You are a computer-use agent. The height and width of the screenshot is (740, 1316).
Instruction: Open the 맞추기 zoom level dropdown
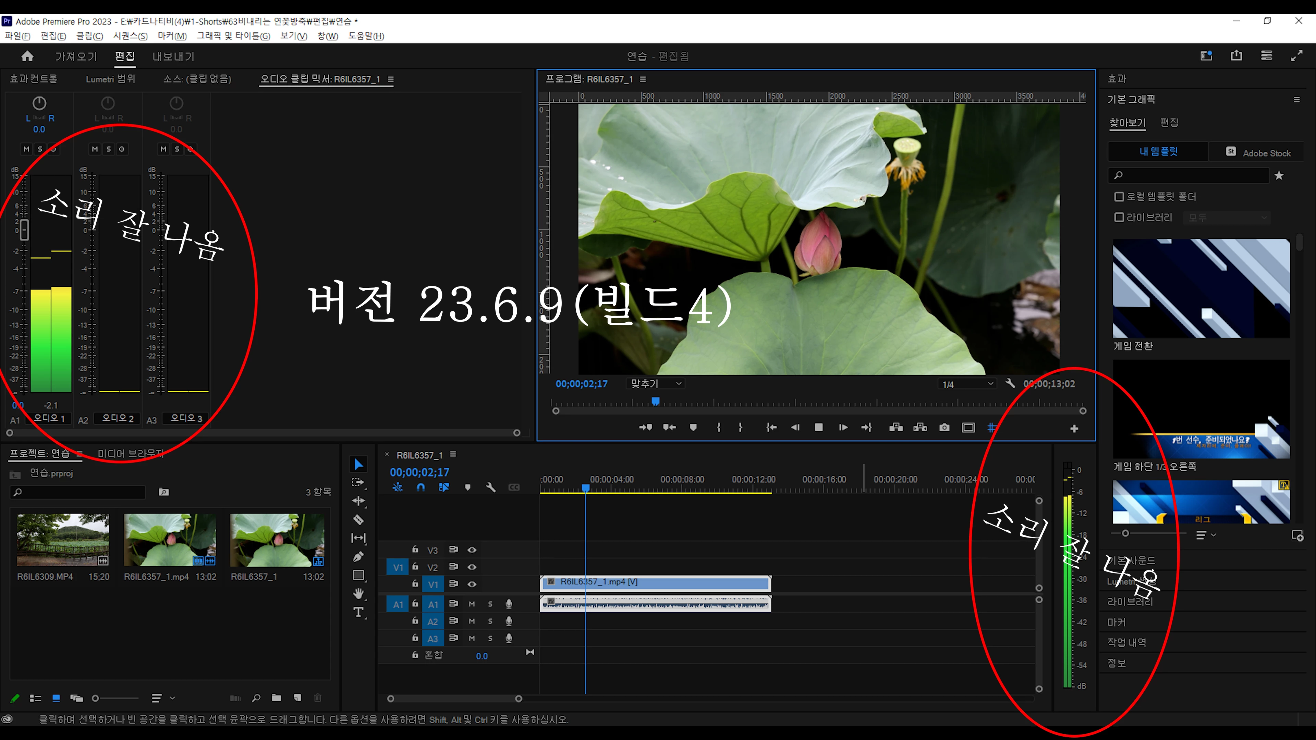pos(656,384)
